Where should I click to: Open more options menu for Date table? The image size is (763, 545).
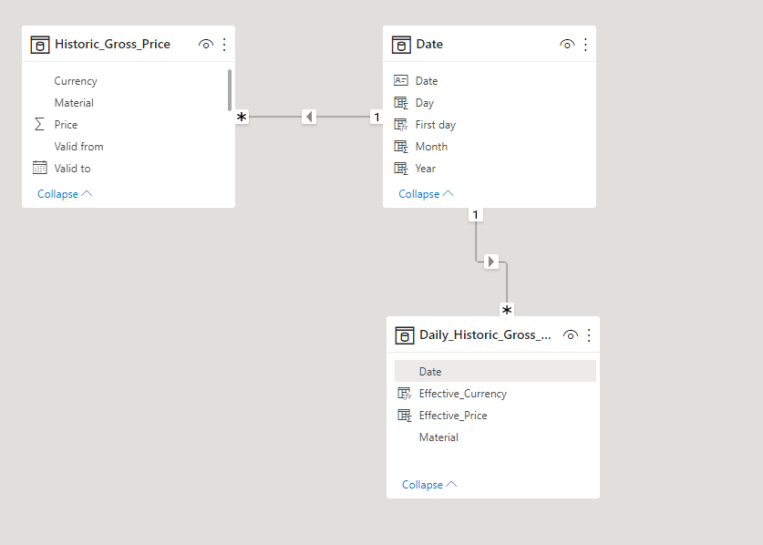[x=585, y=45]
